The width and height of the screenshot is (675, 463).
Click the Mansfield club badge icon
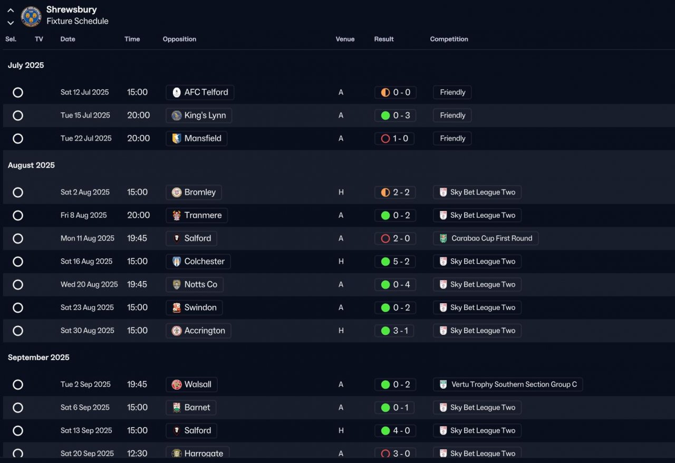click(x=177, y=139)
